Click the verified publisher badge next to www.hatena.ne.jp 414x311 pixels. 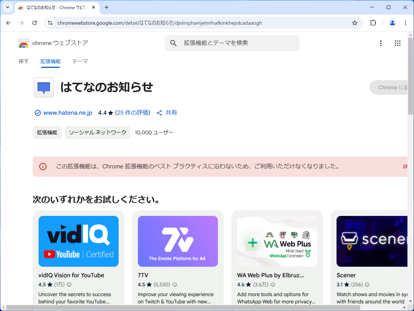coord(37,112)
